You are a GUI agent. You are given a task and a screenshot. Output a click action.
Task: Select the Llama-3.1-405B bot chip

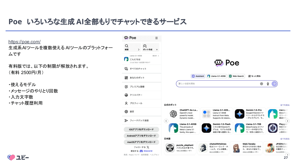click(x=217, y=76)
